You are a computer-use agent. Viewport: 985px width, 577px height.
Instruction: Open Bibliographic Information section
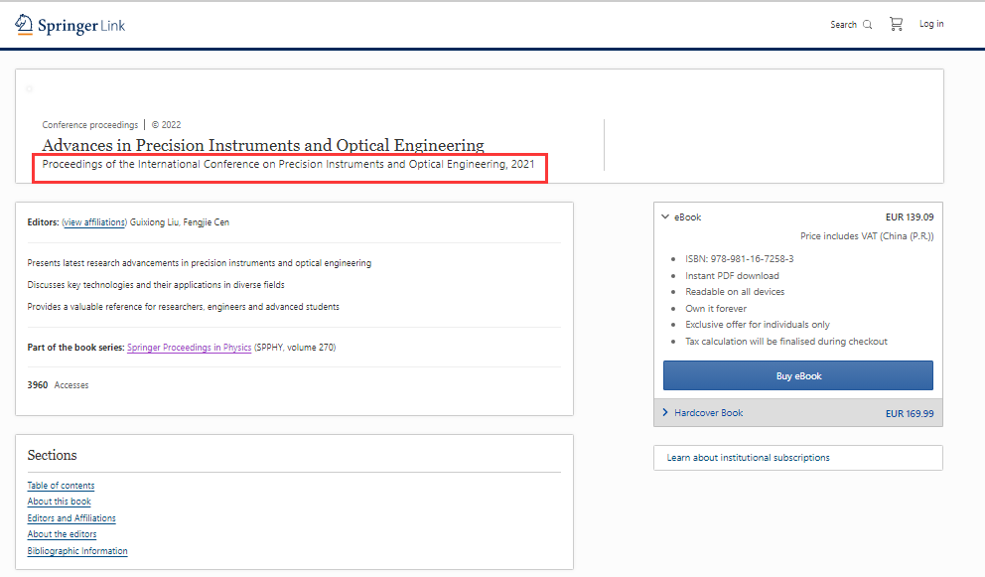point(77,551)
